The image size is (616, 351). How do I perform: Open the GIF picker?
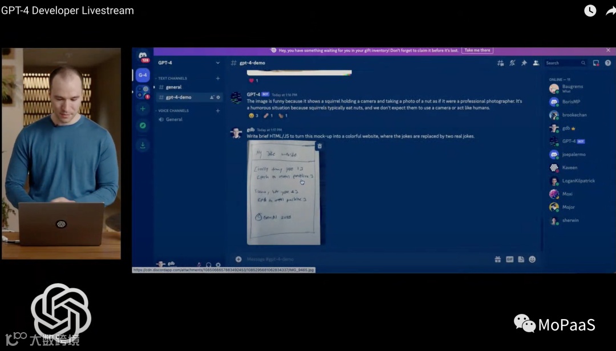[509, 259]
